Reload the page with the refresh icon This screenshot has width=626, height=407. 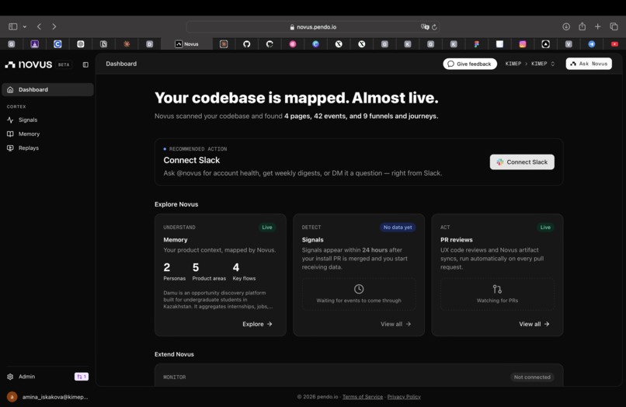(x=434, y=26)
